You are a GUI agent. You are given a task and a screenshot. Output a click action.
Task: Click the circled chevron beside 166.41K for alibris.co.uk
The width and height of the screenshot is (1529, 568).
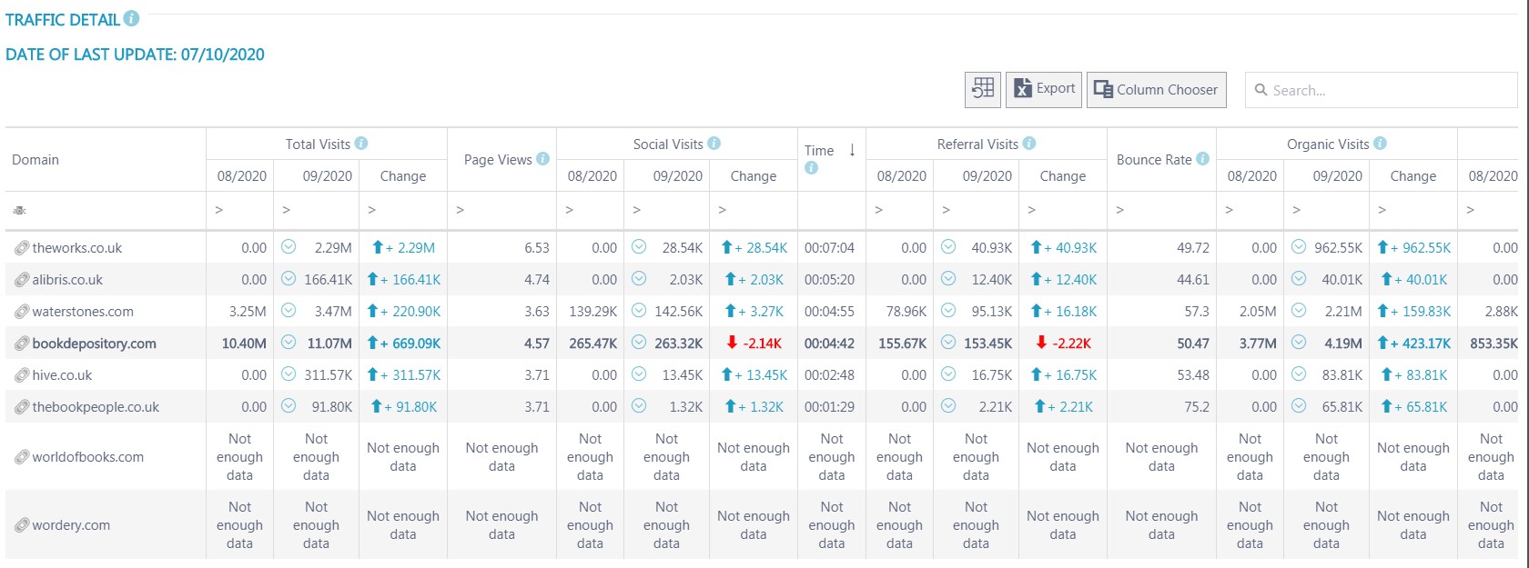[x=289, y=278]
